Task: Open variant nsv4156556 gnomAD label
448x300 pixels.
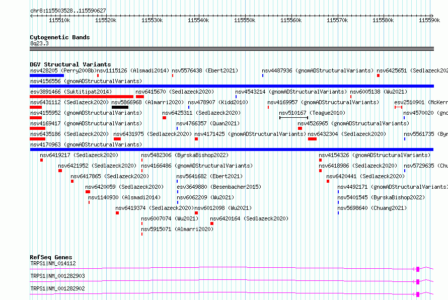Action: [x=86, y=81]
